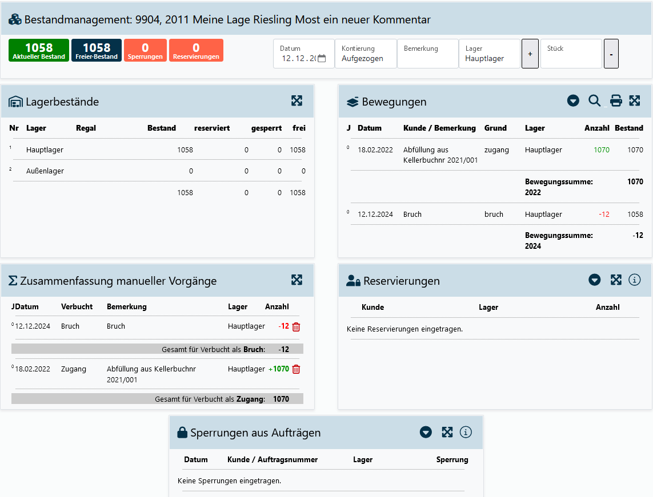Viewport: 653px width, 497px height.
Task: Print the Bewegungen list
Action: (615, 101)
